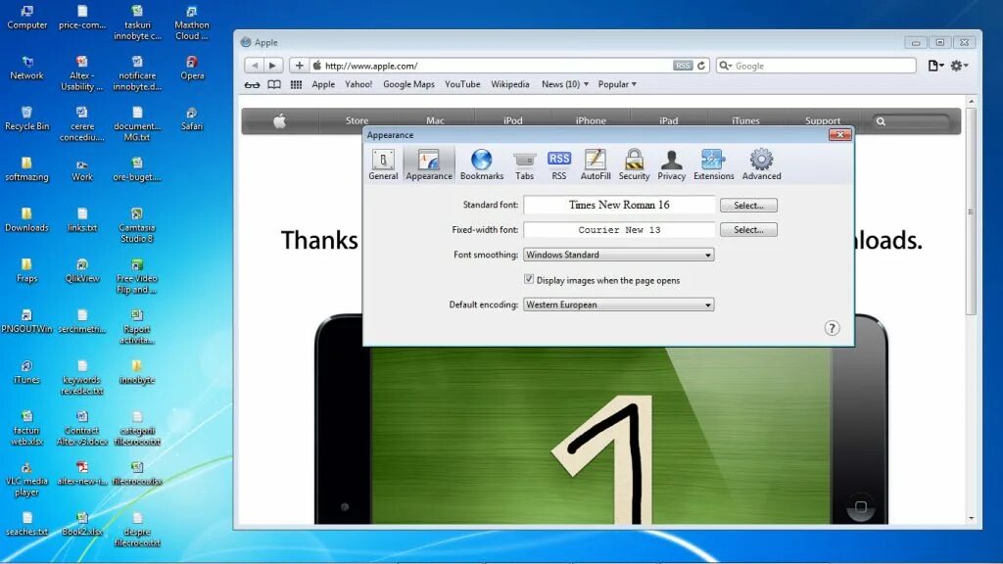The width and height of the screenshot is (1003, 564).
Task: Open the Computer desktop icon
Action: click(26, 18)
